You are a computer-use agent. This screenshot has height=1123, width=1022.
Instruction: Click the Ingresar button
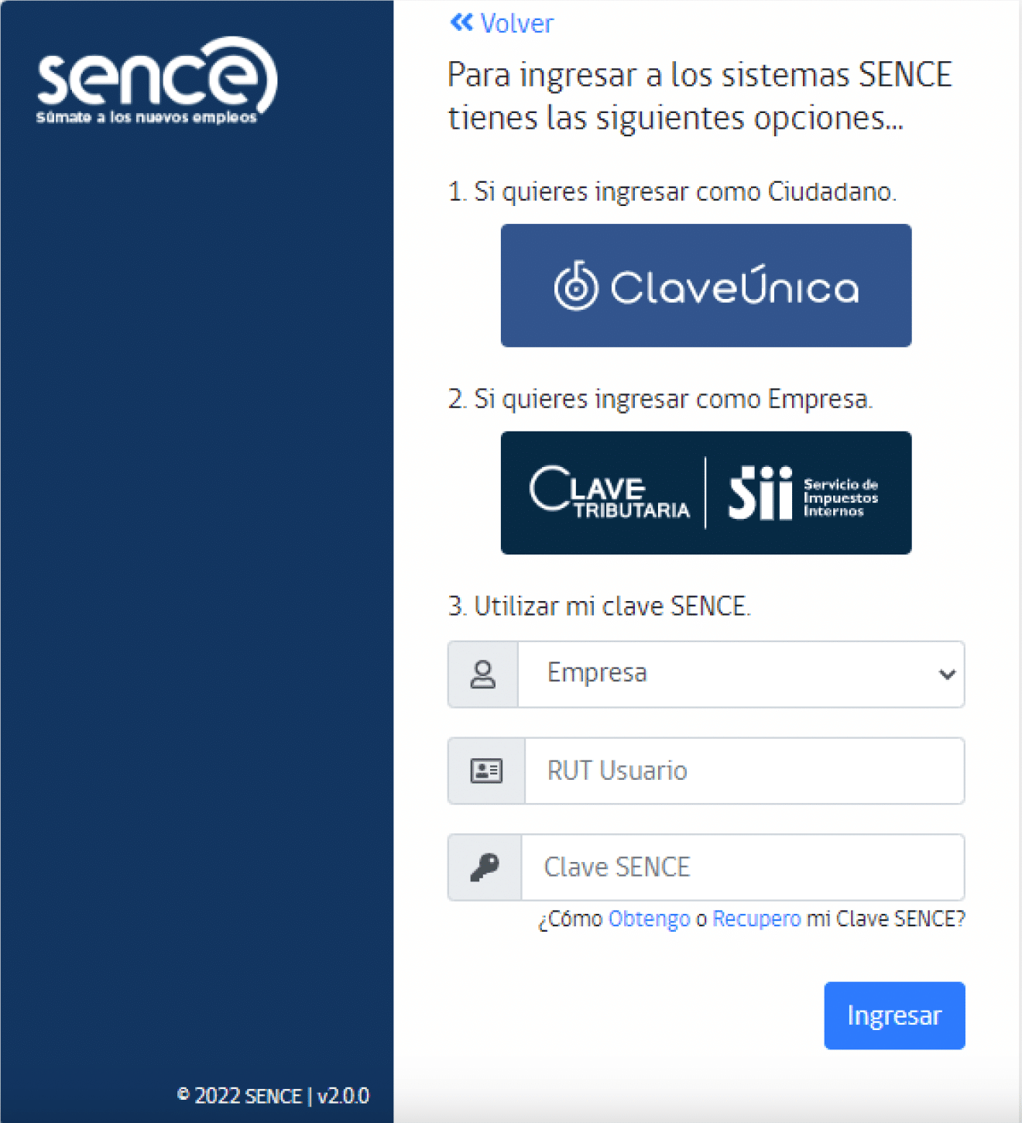click(x=894, y=1016)
